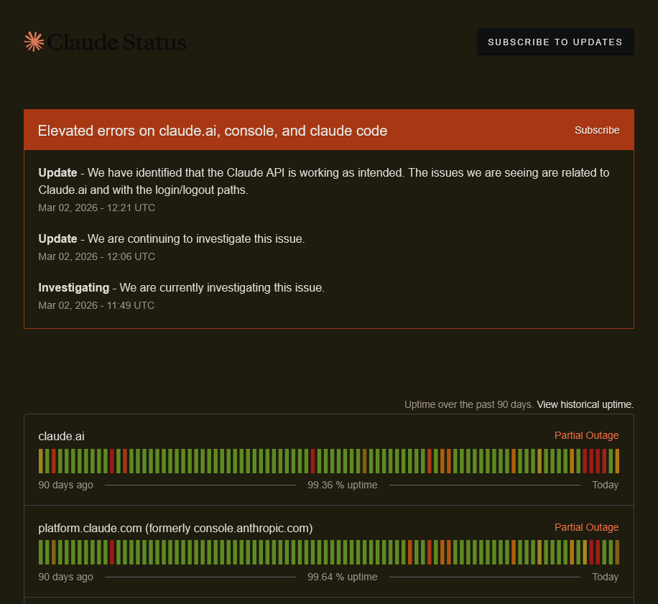Click the Mar 02, 2026 - 12:21 UTC timestamp

point(96,208)
